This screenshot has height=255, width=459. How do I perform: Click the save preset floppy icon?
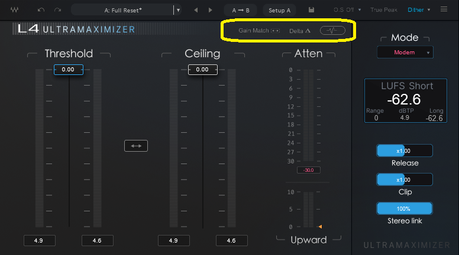[x=311, y=10]
